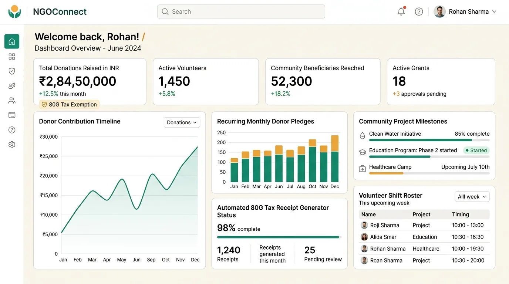
Task: Click the Project column header in roster
Action: click(421, 214)
